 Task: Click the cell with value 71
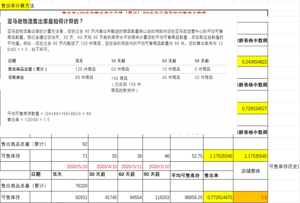click(x=70, y=156)
